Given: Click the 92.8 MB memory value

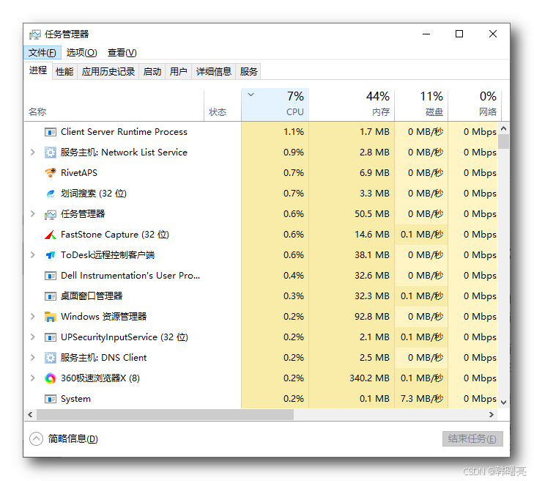Looking at the screenshot, I should [x=372, y=317].
